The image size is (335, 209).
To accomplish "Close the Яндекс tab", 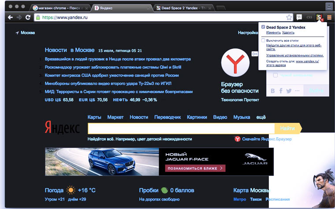I will pyautogui.click(x=148, y=8).
